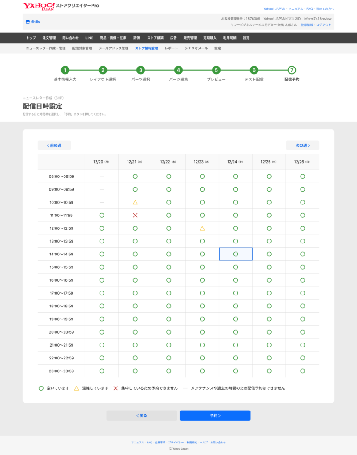Click step 4 circle パーツ編集

178,70
